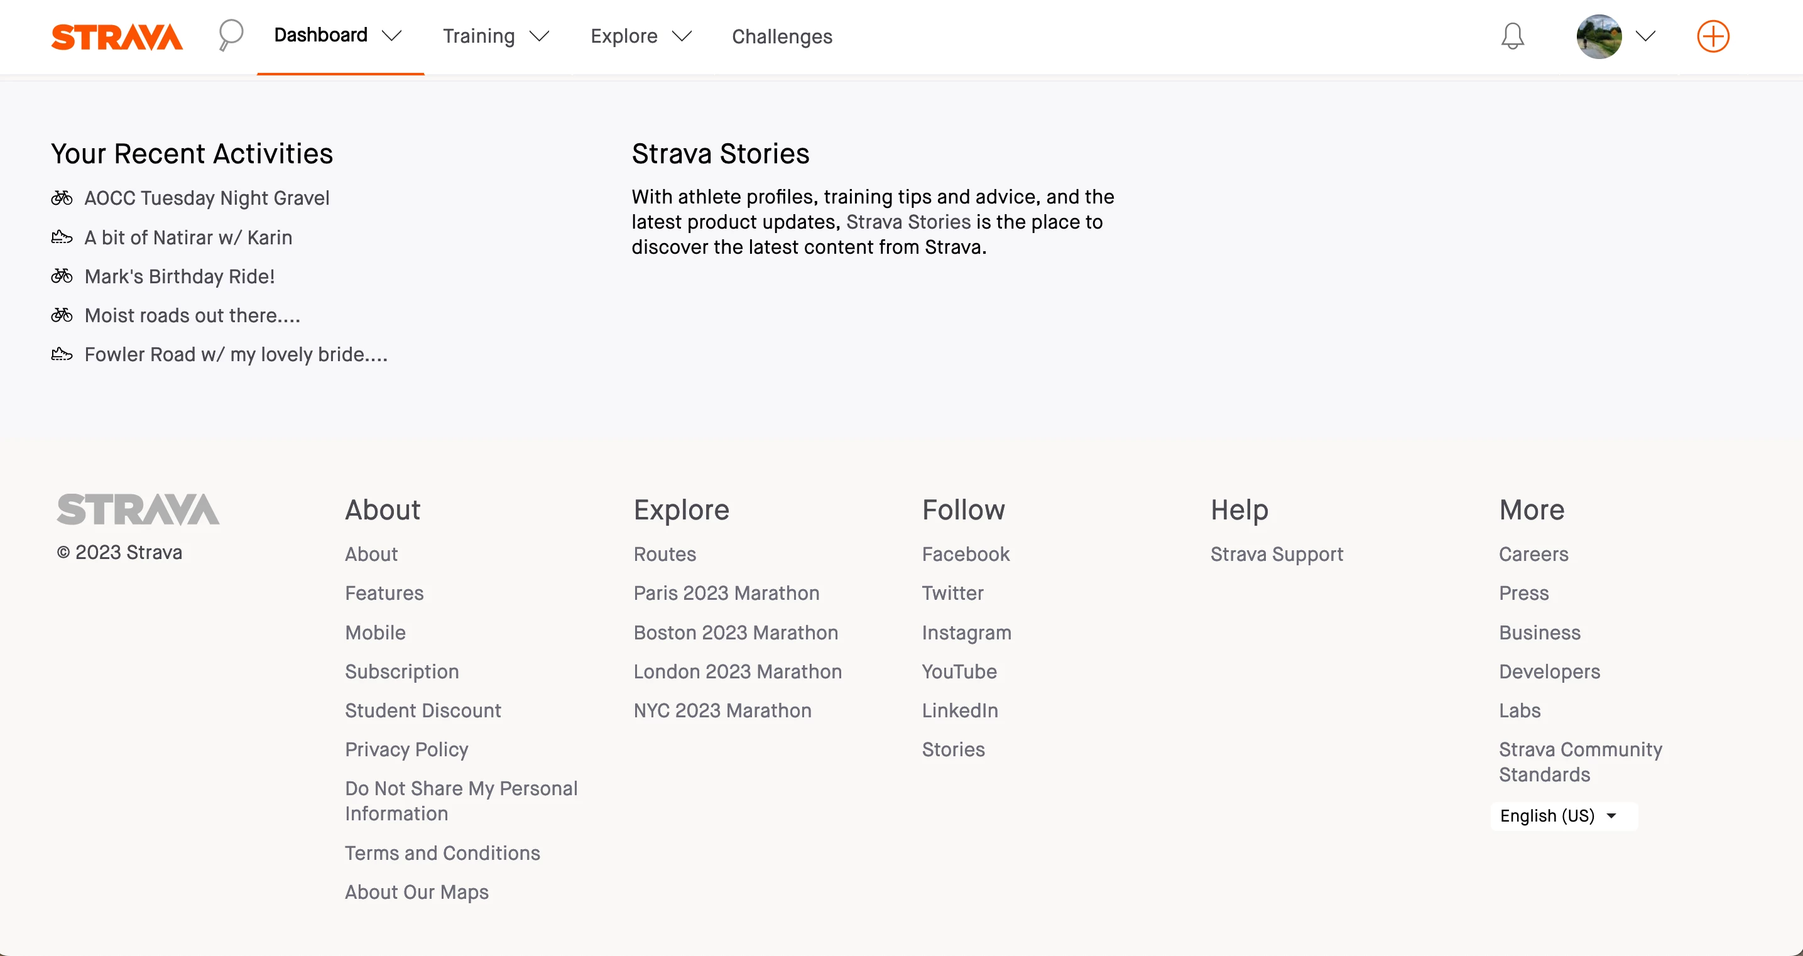Screen dimensions: 1803x956
Task: Open Student Discount link
Action: tap(423, 711)
